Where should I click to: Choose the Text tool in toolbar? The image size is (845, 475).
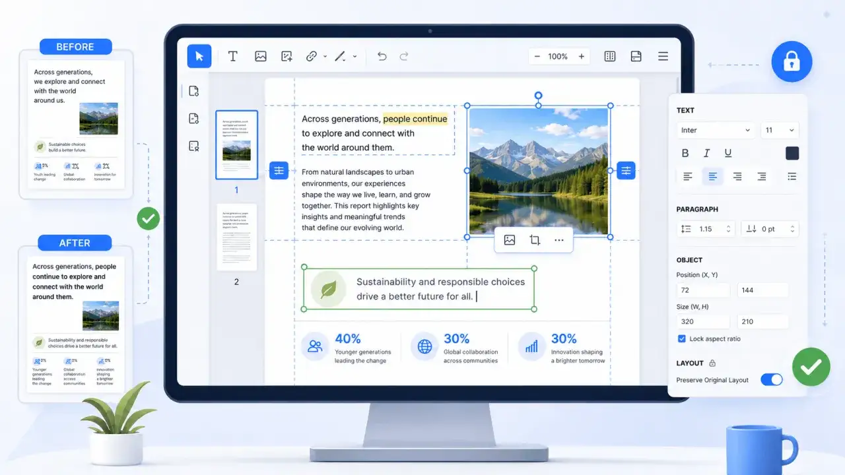[x=233, y=57]
